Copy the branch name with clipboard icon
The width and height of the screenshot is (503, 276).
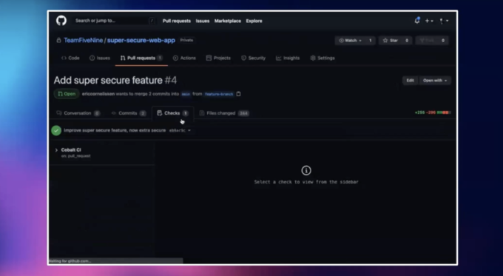click(x=238, y=94)
